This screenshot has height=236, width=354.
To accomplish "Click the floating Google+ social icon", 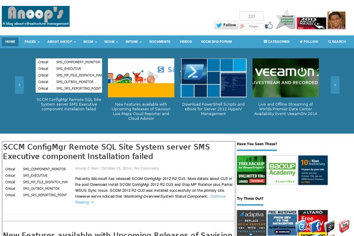I will point(330,226).
